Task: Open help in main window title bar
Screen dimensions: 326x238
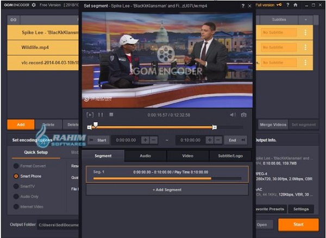Action: (288, 5)
